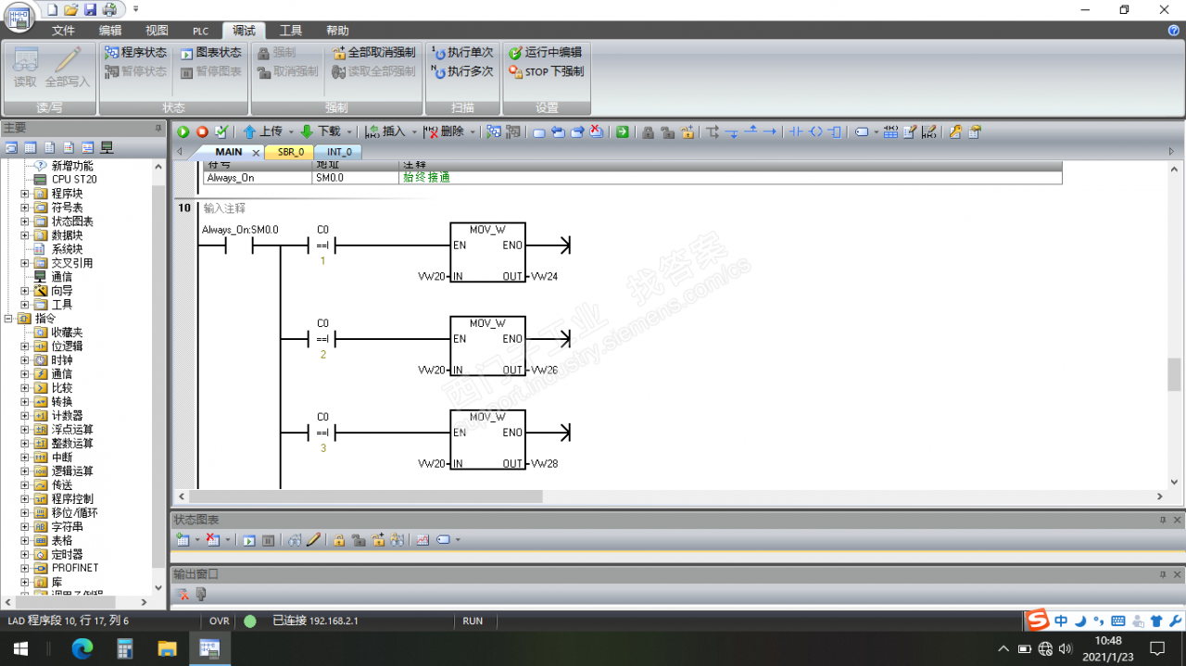Expand the 交叉引用 tree node
Viewport: 1186px width, 666px height.
(x=25, y=263)
